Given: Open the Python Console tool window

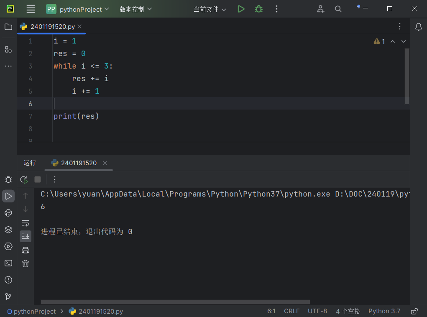Looking at the screenshot, I should [x=8, y=213].
